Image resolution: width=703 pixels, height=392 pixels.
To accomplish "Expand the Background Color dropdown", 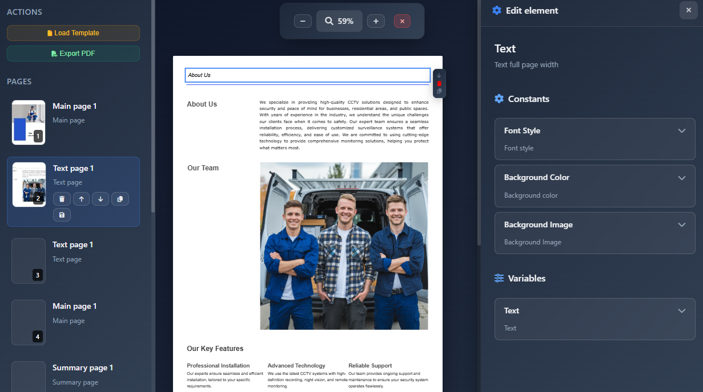I will (x=681, y=177).
